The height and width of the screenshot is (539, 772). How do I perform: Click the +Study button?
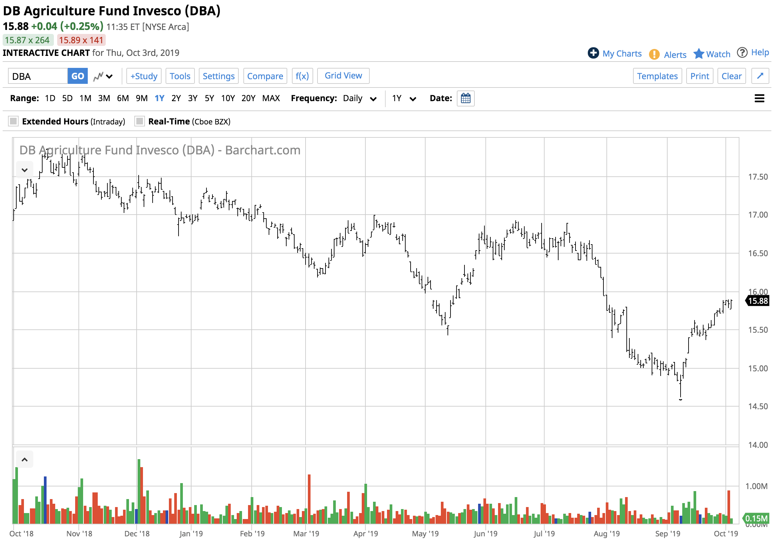click(x=144, y=76)
